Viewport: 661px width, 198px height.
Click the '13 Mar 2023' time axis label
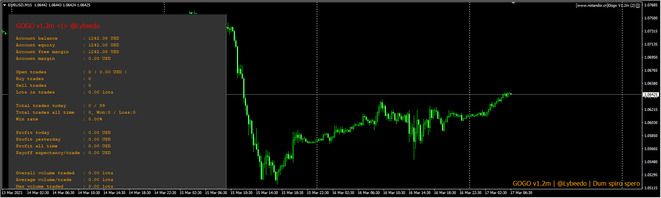point(12,193)
